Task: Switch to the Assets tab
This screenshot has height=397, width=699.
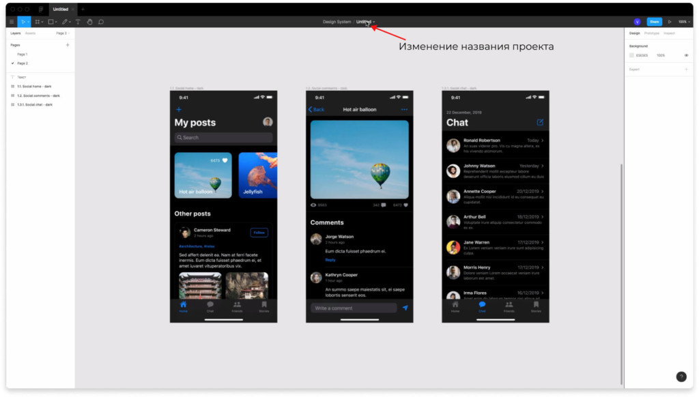Action: coord(31,33)
